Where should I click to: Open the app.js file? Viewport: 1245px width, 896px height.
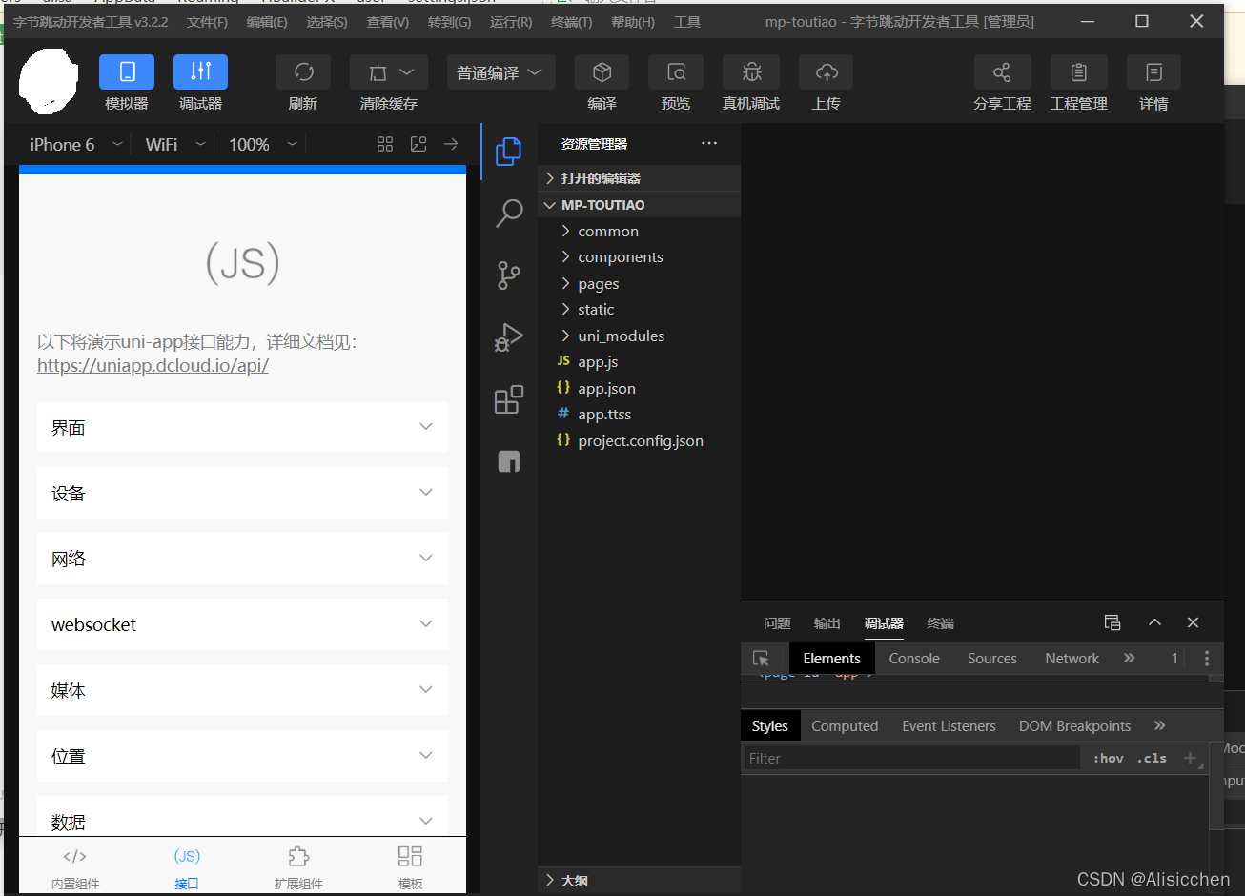[639, 362]
